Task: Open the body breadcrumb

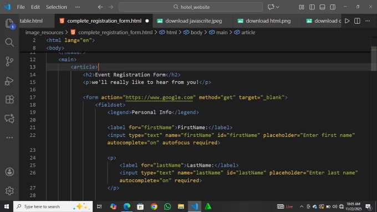Action: point(196,33)
